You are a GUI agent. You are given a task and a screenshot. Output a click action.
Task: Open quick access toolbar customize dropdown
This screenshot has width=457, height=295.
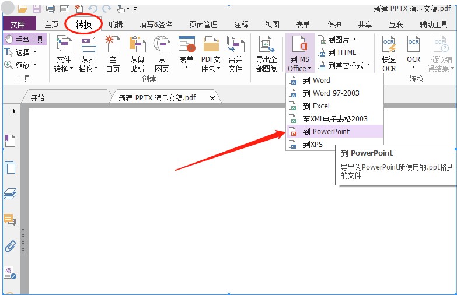[x=135, y=9]
